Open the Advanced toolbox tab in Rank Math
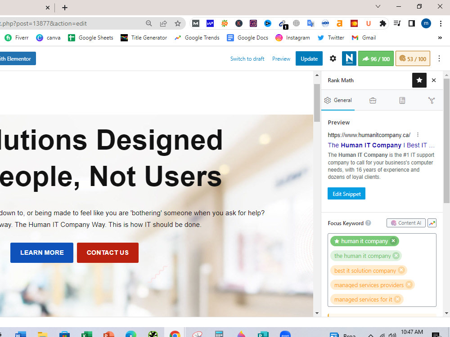This screenshot has height=337, width=450. pyautogui.click(x=373, y=100)
